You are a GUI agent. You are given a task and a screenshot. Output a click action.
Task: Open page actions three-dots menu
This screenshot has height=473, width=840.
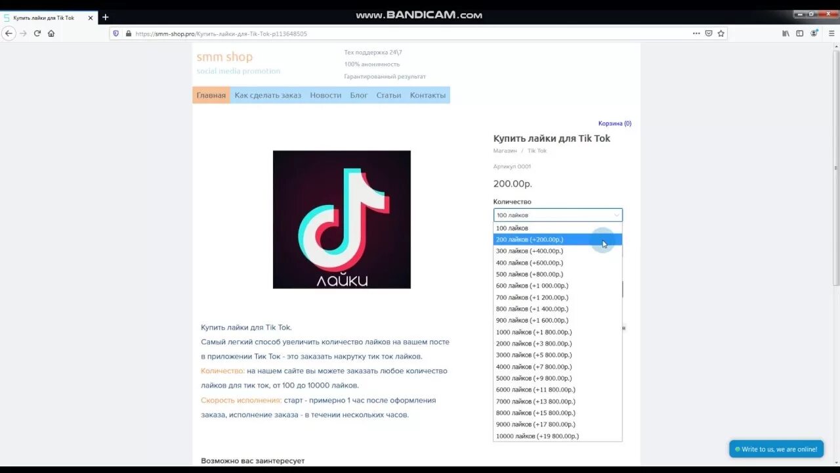pyautogui.click(x=696, y=34)
